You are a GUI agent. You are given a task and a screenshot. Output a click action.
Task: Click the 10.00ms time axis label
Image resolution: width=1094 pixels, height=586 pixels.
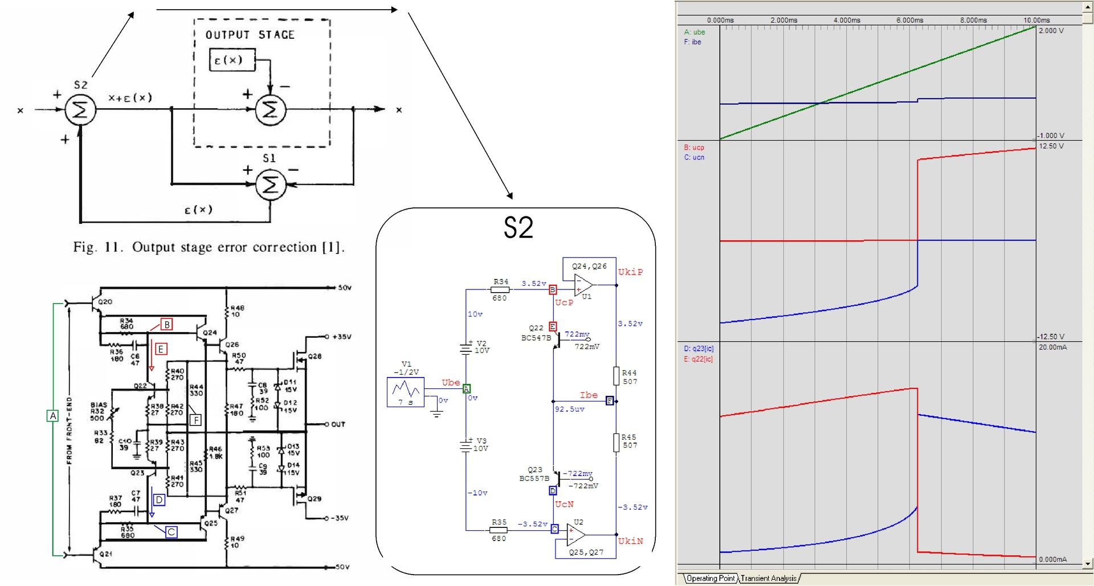coord(1036,21)
